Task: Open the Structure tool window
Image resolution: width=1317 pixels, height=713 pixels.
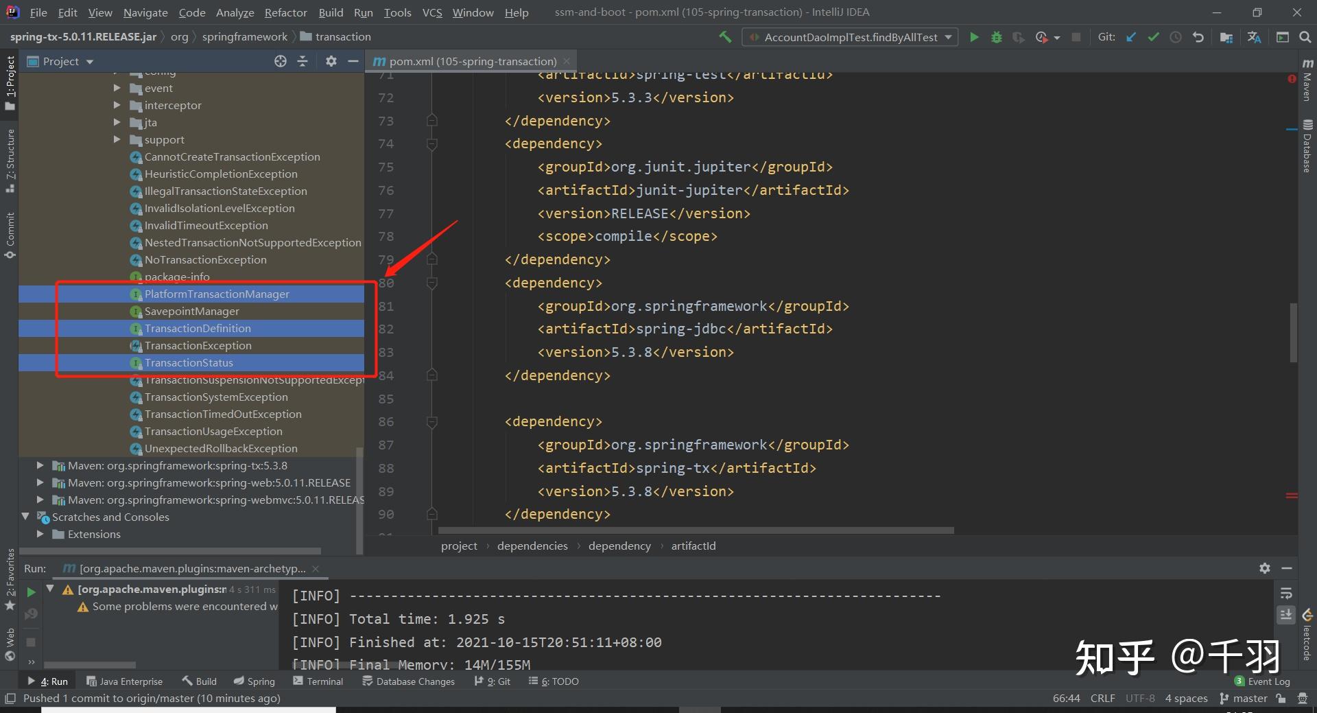Action: [10, 161]
